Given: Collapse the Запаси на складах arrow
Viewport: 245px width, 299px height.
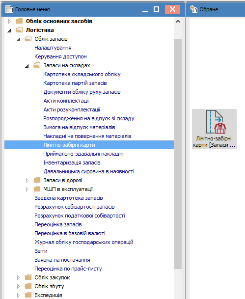Looking at the screenshot, I should tap(27, 66).
